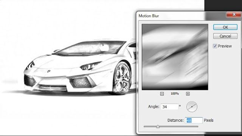Set direction on the angle dial
Viewport: 242px width, 136px height.
click(192, 107)
